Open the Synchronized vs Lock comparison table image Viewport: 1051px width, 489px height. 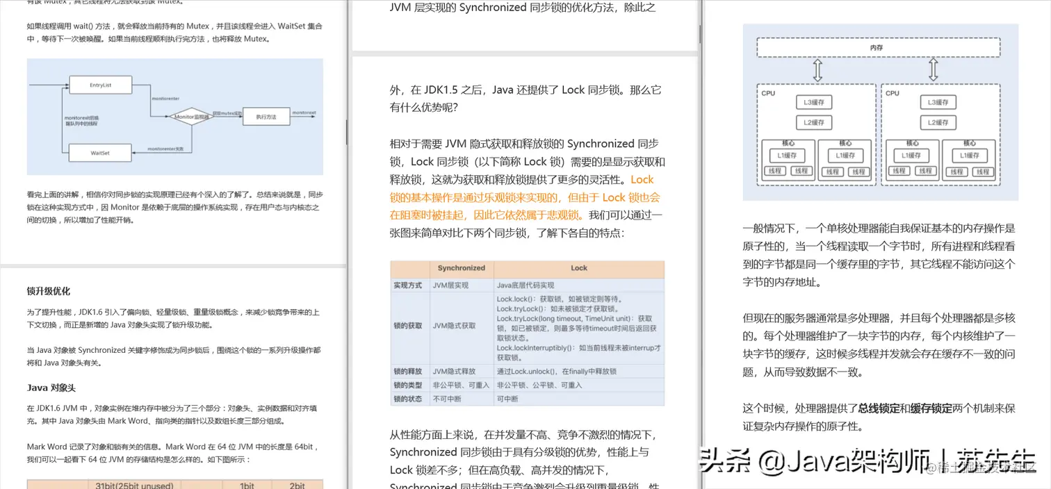(528, 333)
